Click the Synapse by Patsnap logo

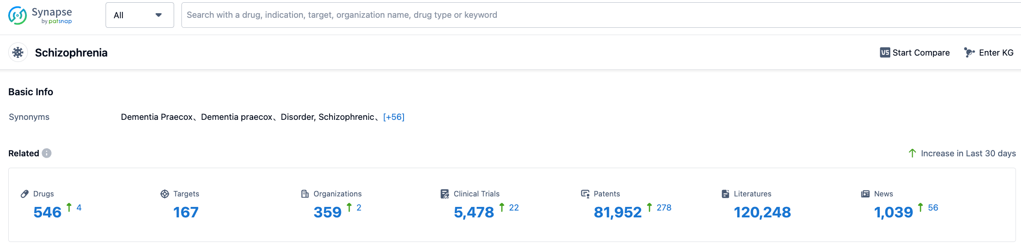[x=40, y=15]
